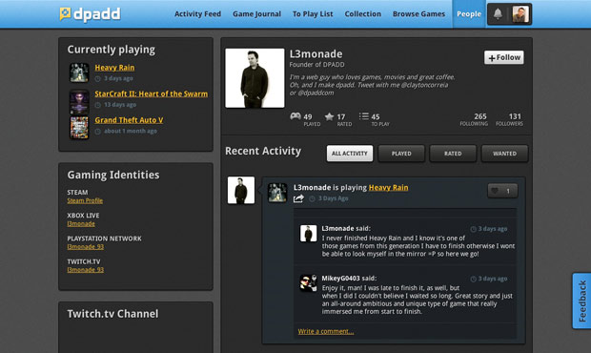Click the large L3monade profile photo
The height and width of the screenshot is (353, 591).
(x=255, y=78)
